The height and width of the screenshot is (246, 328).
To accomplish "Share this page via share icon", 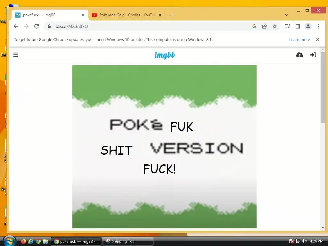I will [264, 26].
